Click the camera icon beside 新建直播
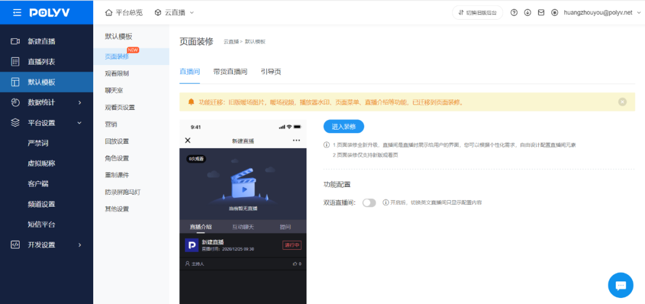The image size is (645, 304). [x=15, y=41]
